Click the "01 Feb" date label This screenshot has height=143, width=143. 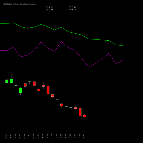pyautogui.click(x=15, y=136)
